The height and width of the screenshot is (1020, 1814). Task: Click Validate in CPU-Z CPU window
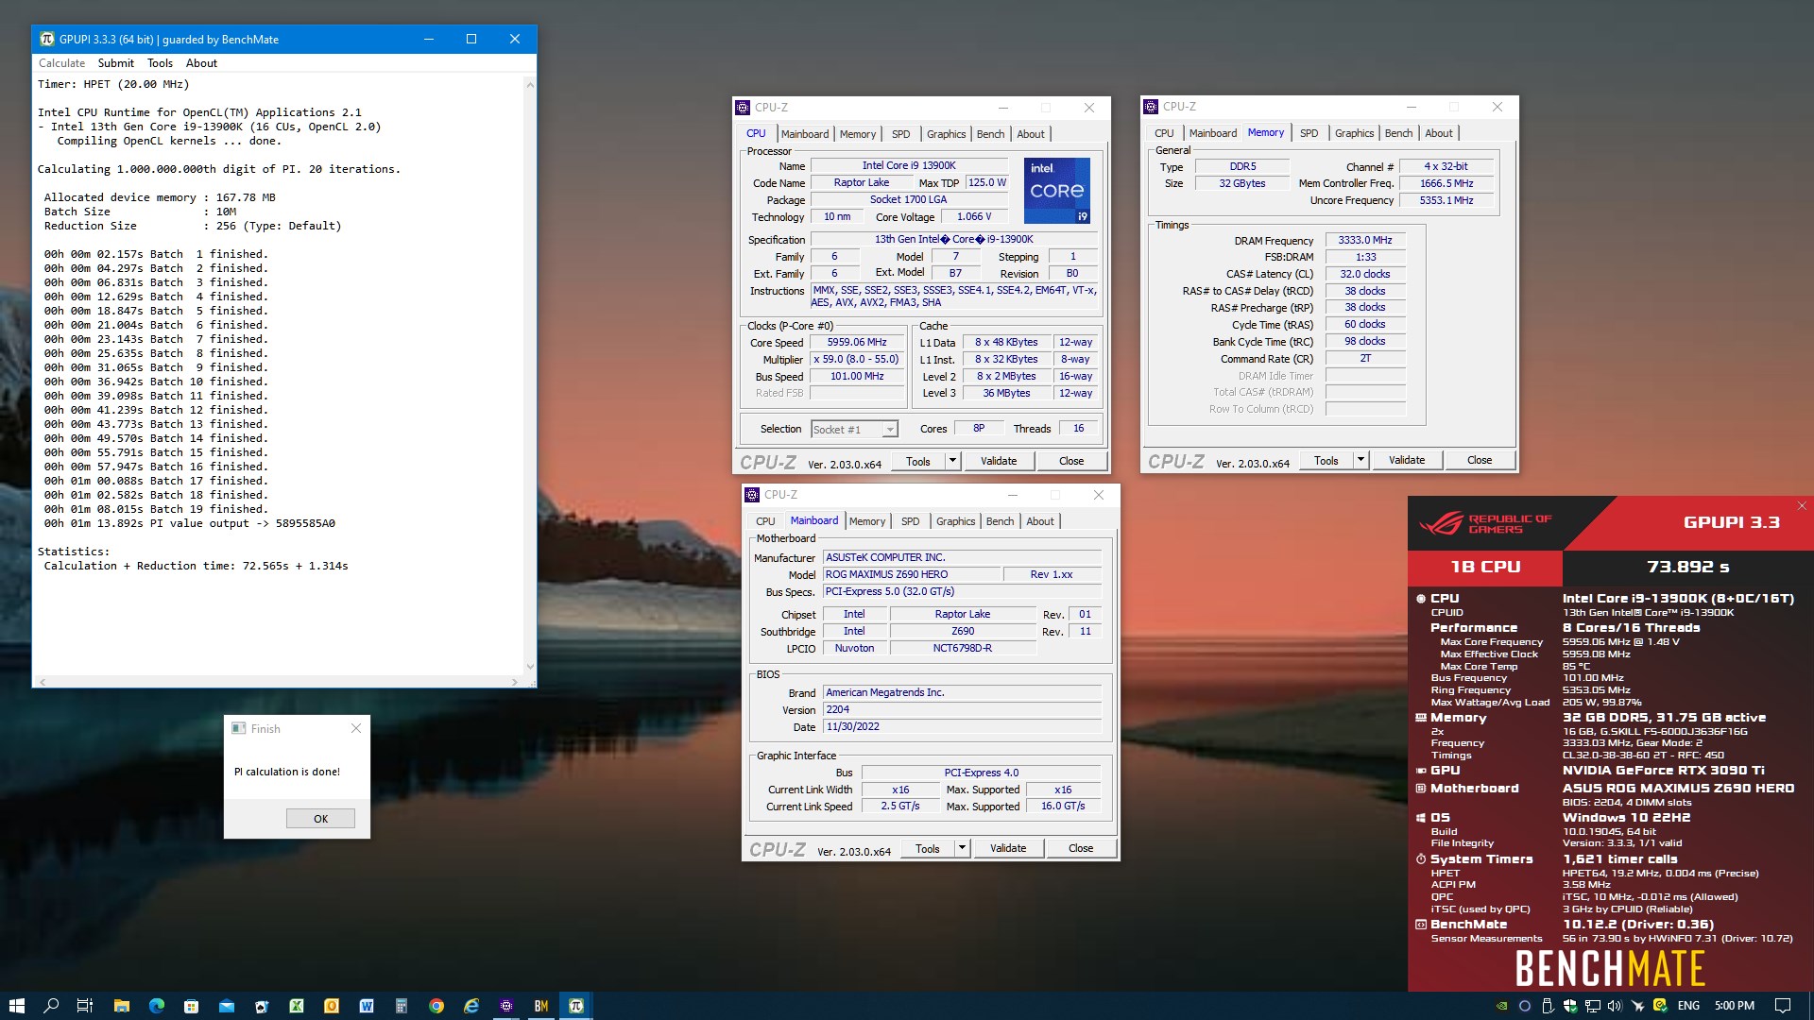(x=999, y=461)
